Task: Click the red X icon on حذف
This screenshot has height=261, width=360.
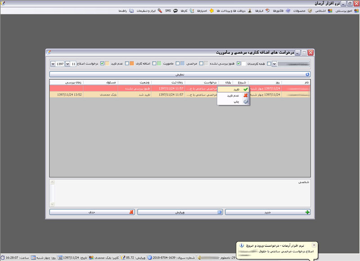Action: click(x=131, y=212)
